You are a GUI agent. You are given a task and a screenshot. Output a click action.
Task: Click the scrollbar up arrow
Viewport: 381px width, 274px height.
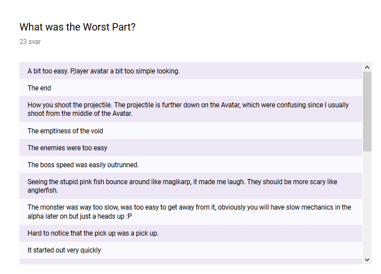(367, 67)
